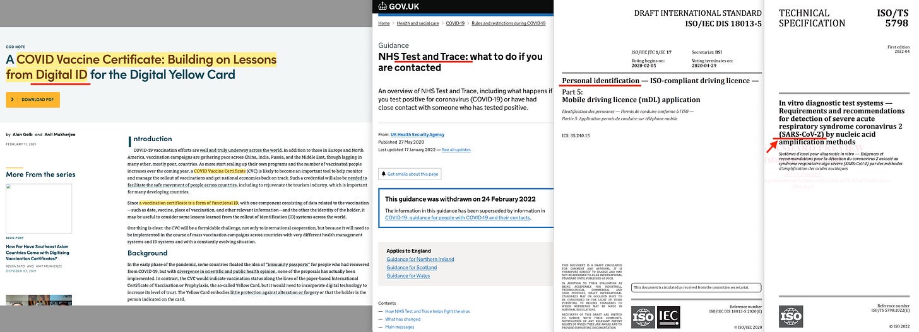Open Guidance for Northern Ireland
The width and height of the screenshot is (919, 332).
click(420, 259)
